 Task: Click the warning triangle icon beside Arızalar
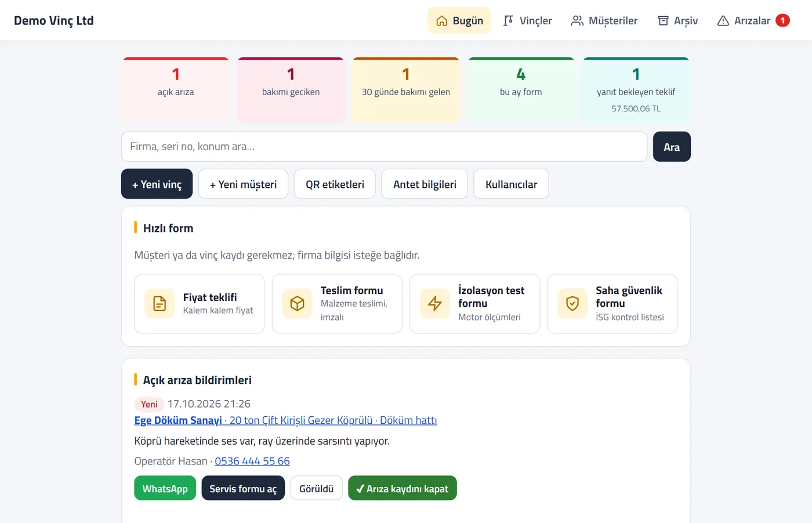[x=723, y=21]
